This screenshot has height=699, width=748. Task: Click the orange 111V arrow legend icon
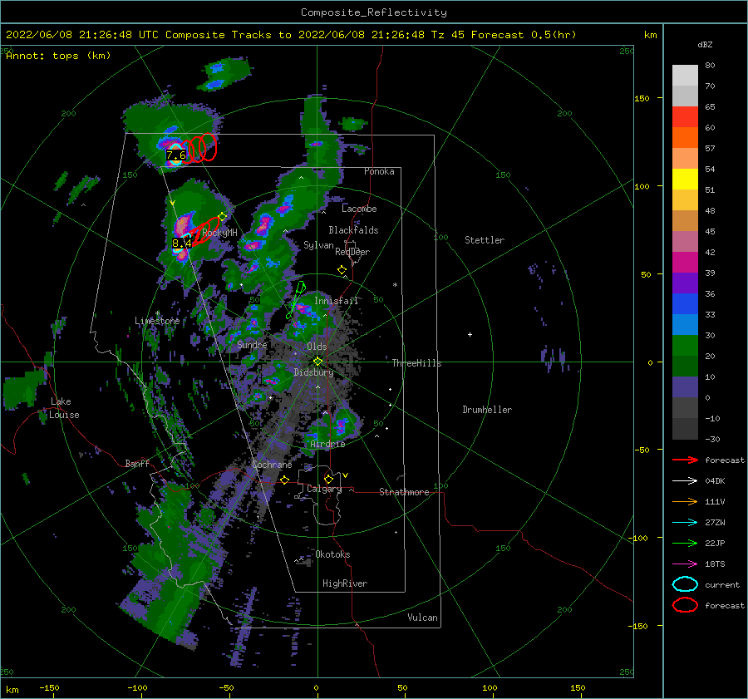[x=685, y=501]
